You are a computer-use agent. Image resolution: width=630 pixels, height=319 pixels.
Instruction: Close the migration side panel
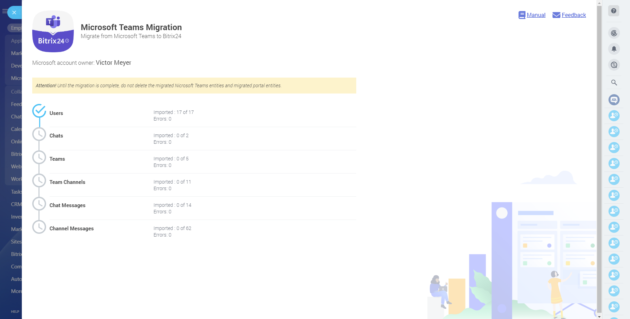[14, 12]
